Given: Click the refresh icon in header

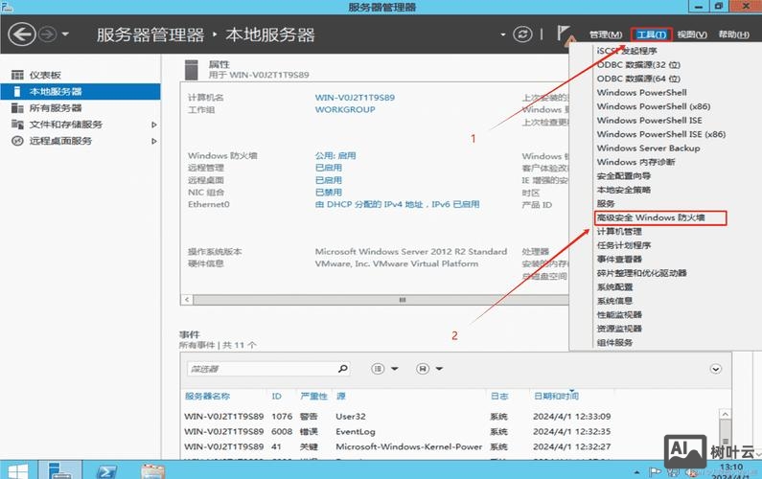Looking at the screenshot, I should 522,34.
